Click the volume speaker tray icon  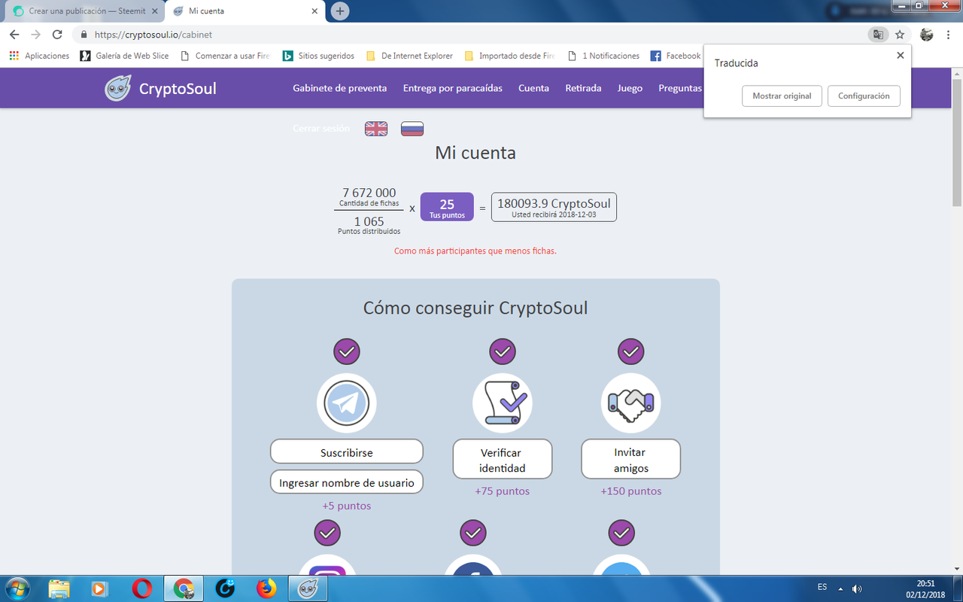pyautogui.click(x=857, y=588)
